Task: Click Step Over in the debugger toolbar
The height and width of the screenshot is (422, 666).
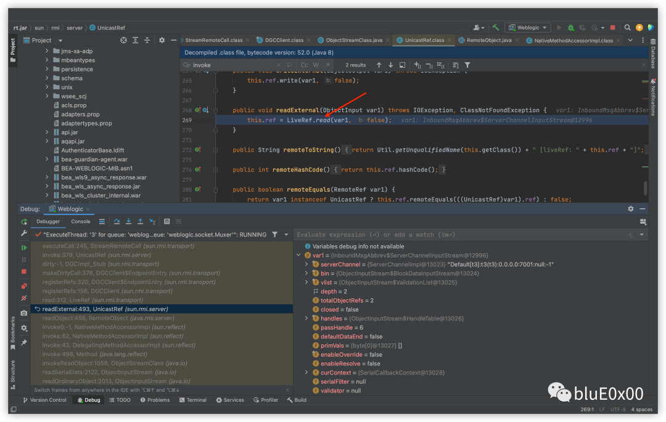Action: click(117, 221)
